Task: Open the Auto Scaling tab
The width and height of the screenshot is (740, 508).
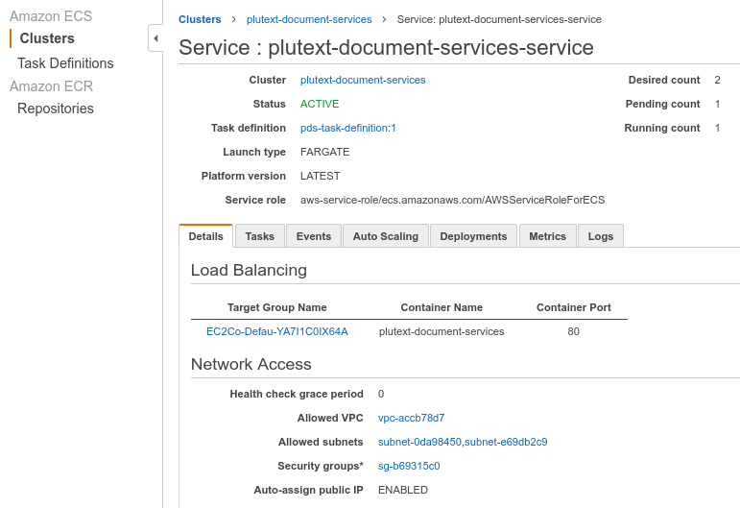Action: click(386, 236)
